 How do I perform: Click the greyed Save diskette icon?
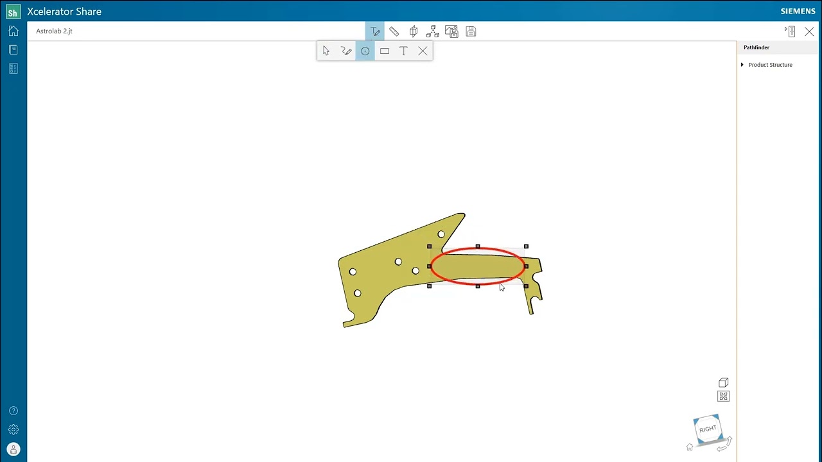[x=471, y=31]
